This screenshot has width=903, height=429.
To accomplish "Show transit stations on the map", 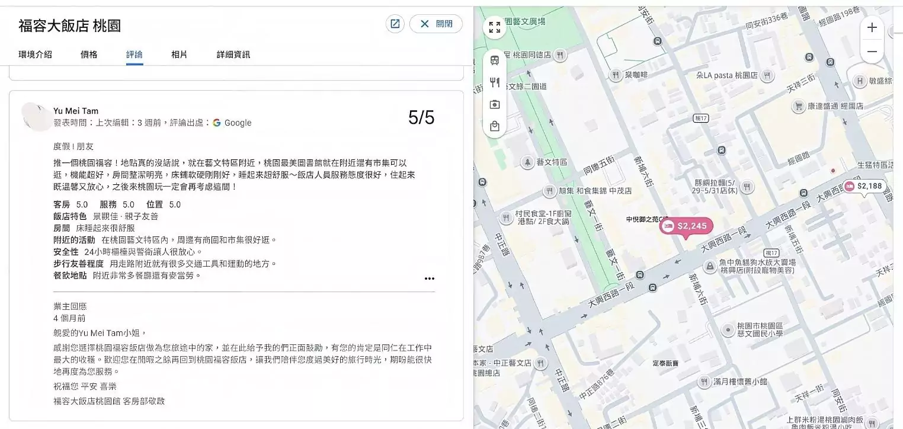I will [x=495, y=60].
